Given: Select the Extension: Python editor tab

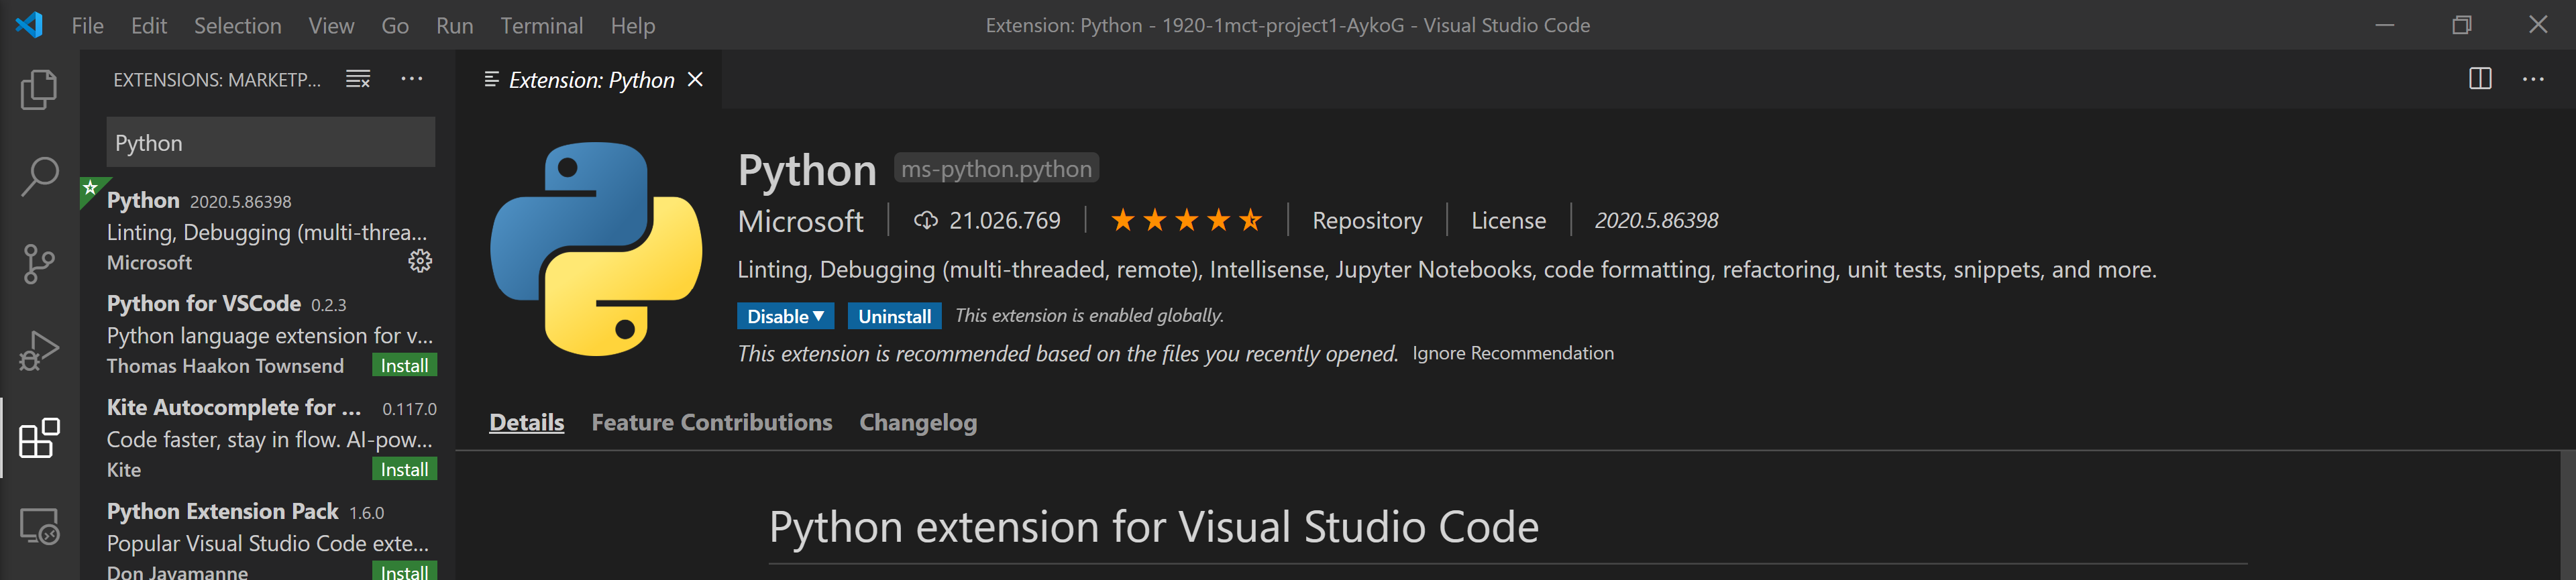Looking at the screenshot, I should 590,79.
